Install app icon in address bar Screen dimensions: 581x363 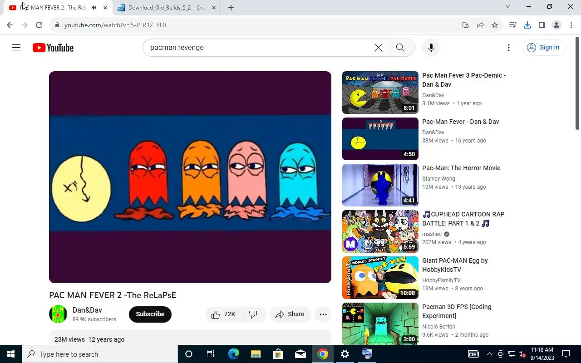tap(466, 25)
